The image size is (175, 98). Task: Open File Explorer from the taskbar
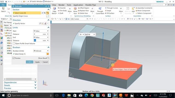69,95
